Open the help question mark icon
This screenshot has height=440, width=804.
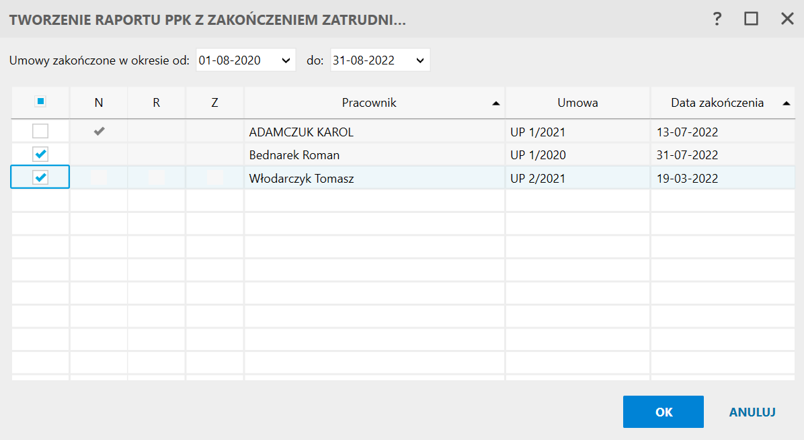[717, 19]
